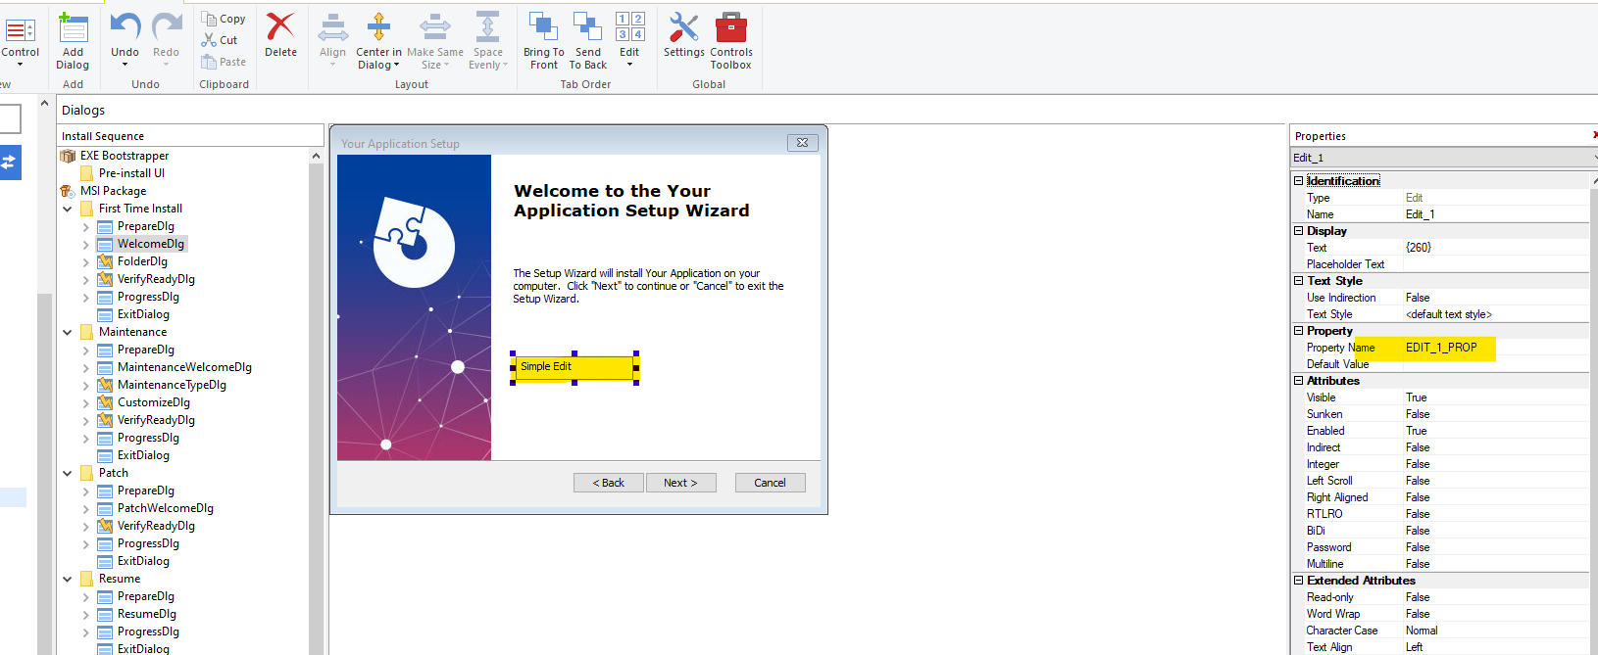The height and width of the screenshot is (655, 1598).
Task: Open the Settings tool icon
Action: tap(683, 28)
